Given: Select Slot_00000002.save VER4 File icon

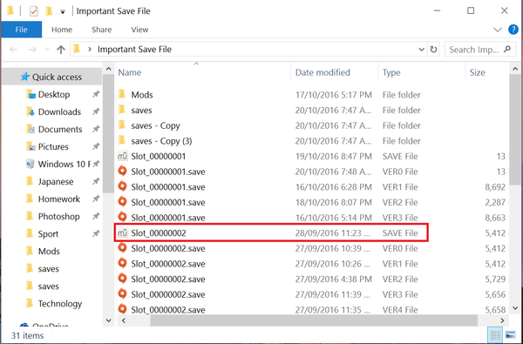Looking at the screenshot, I should (122, 308).
